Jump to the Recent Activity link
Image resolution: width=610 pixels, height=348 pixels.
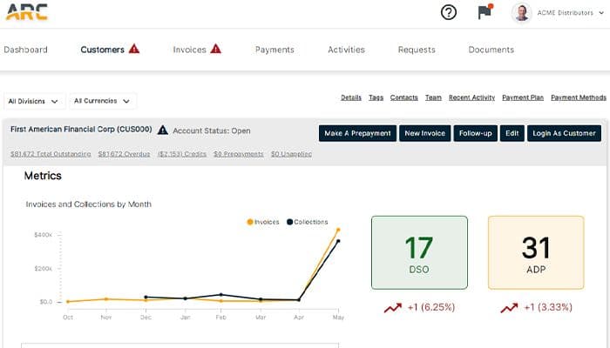471,97
